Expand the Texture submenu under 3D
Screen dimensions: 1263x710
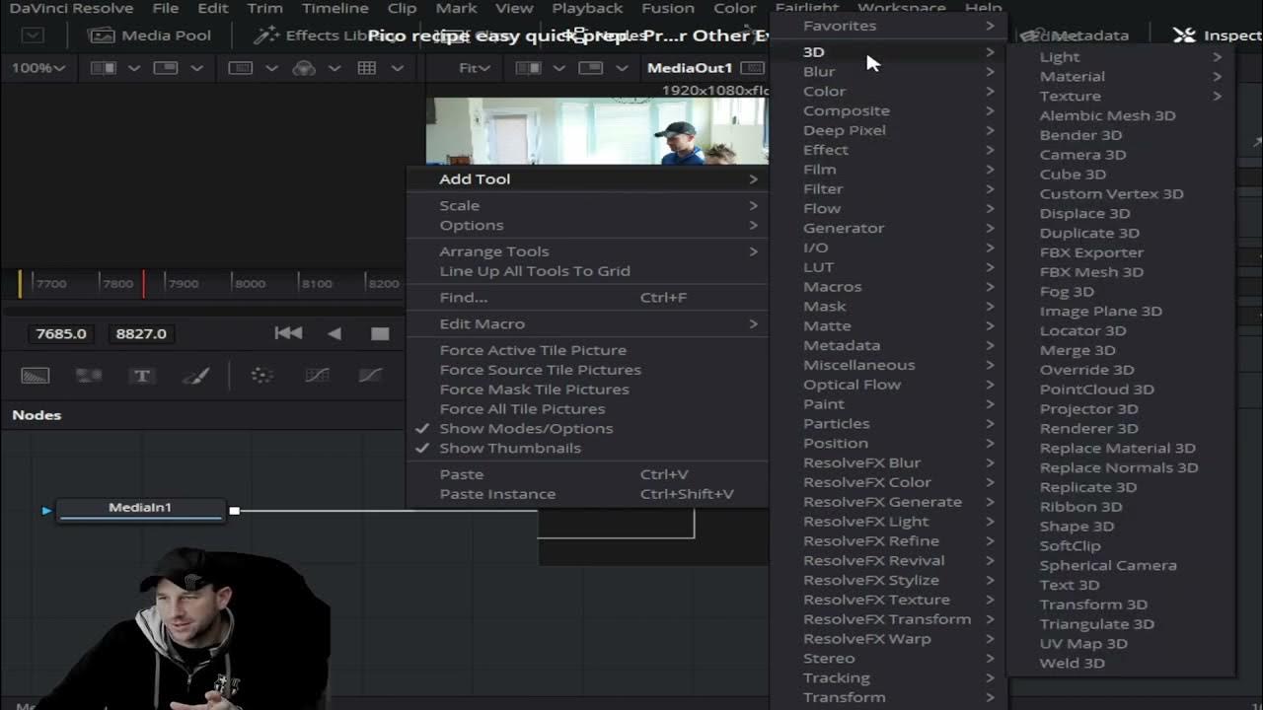pos(1121,96)
